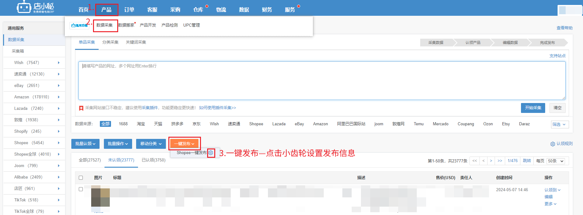Image resolution: width=583 pixels, height=215 pixels.
Task: Clear the URL box with 清空
Action: [558, 108]
